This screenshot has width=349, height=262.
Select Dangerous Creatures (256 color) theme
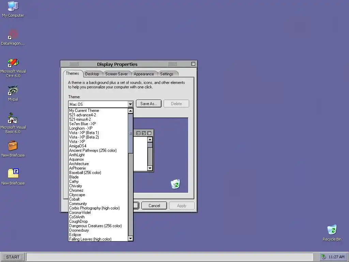(98, 226)
